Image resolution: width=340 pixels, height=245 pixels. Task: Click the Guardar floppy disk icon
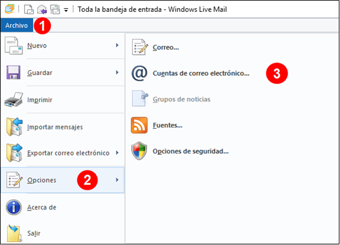[x=14, y=72]
